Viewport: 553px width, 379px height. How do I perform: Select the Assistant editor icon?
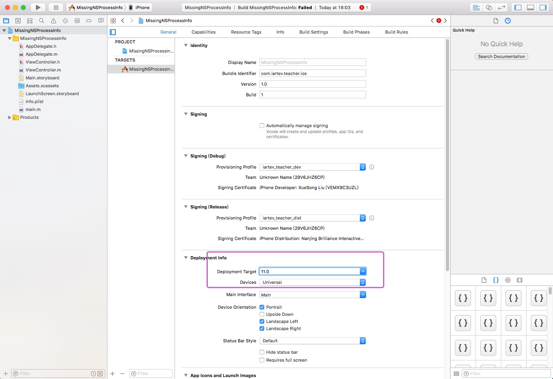point(489,7)
